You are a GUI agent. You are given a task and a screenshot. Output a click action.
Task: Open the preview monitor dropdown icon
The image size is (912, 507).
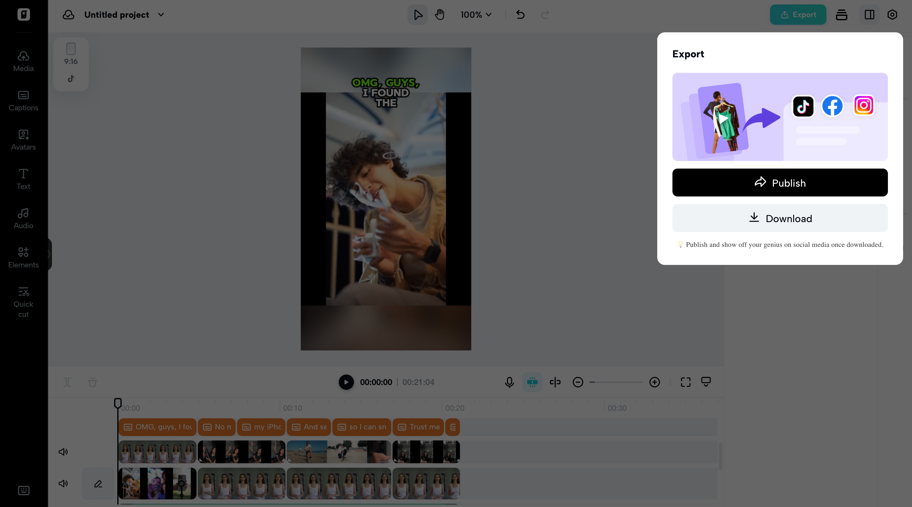click(x=706, y=382)
